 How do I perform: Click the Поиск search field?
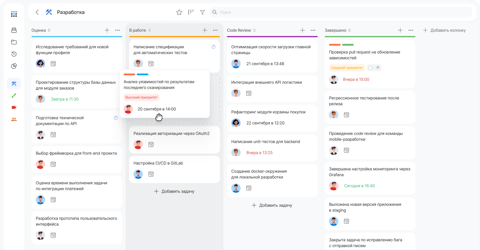click(x=341, y=12)
